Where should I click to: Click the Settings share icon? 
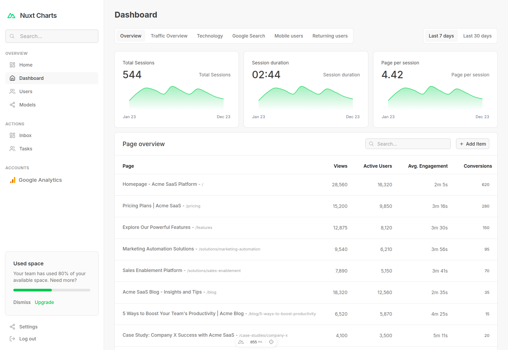pyautogui.click(x=12, y=327)
